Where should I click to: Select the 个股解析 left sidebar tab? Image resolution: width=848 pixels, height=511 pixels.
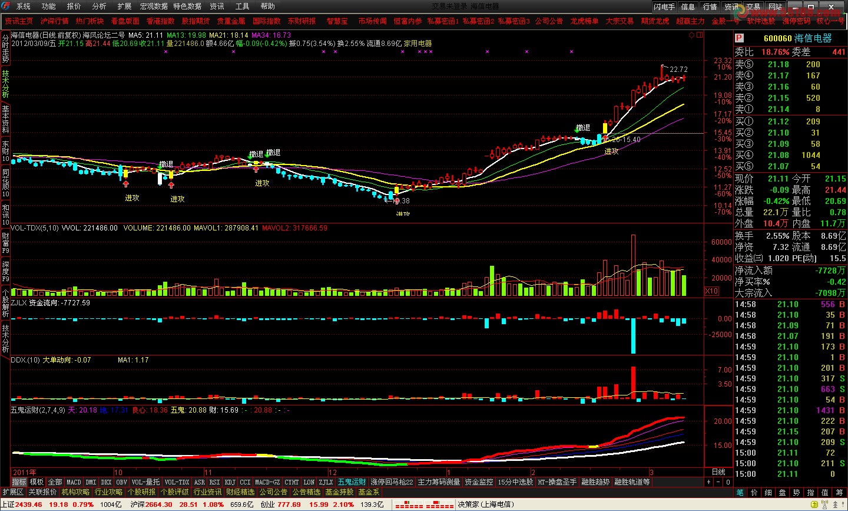point(5,303)
